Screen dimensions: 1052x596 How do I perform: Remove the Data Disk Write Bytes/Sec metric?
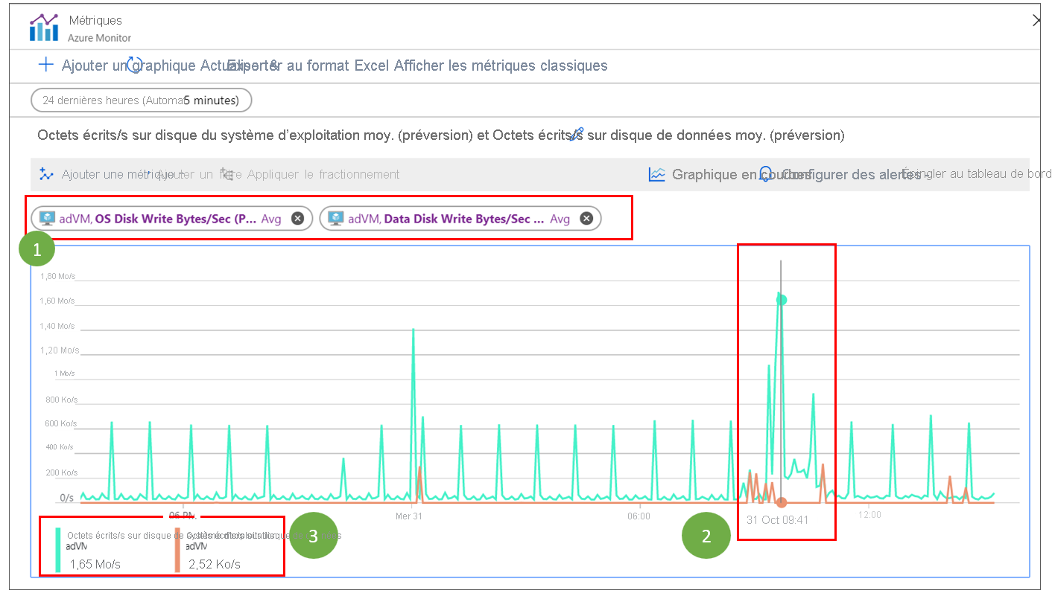[586, 219]
